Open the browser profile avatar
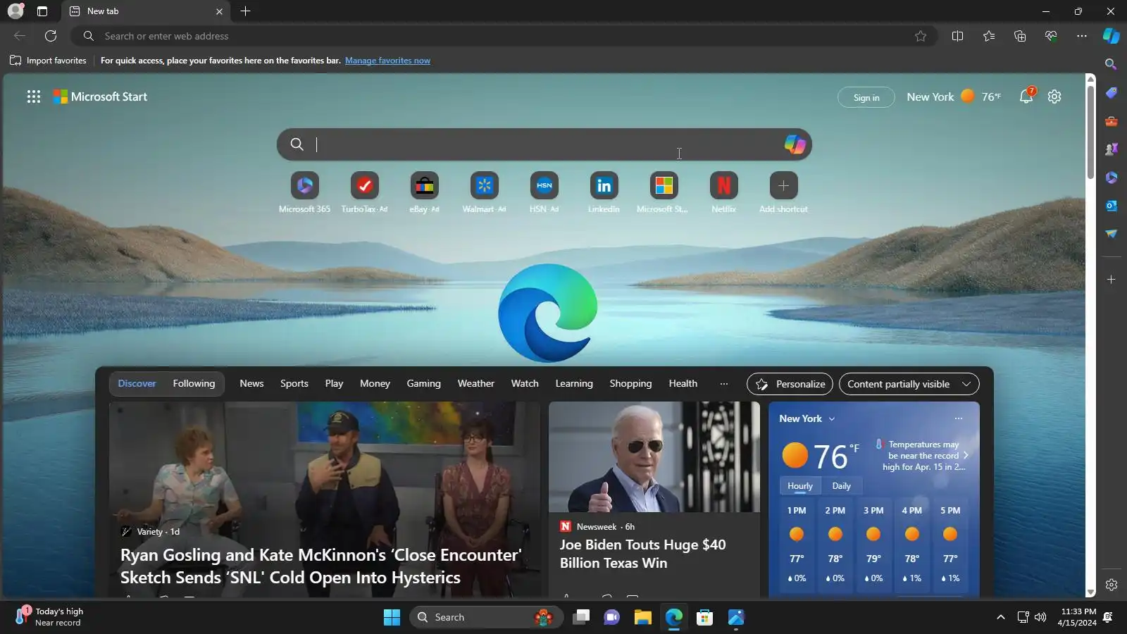1127x634 pixels. (15, 11)
